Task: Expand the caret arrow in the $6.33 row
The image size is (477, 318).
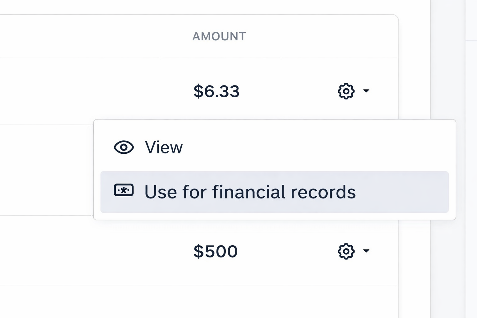Action: [366, 91]
